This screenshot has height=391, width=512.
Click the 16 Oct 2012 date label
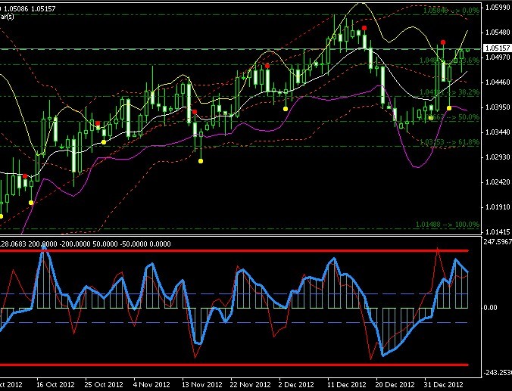pos(55,384)
